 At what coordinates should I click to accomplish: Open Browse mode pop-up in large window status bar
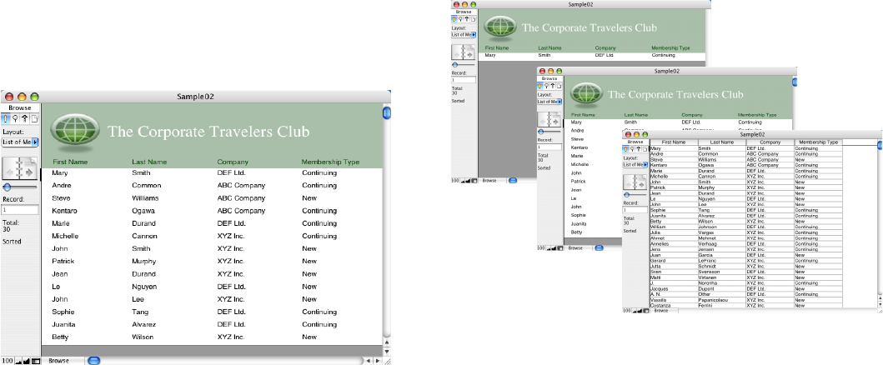click(63, 361)
